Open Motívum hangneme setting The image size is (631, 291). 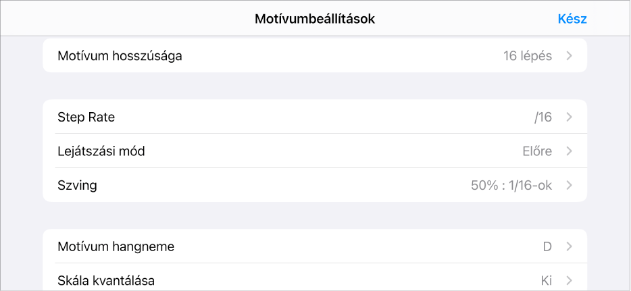(x=116, y=246)
